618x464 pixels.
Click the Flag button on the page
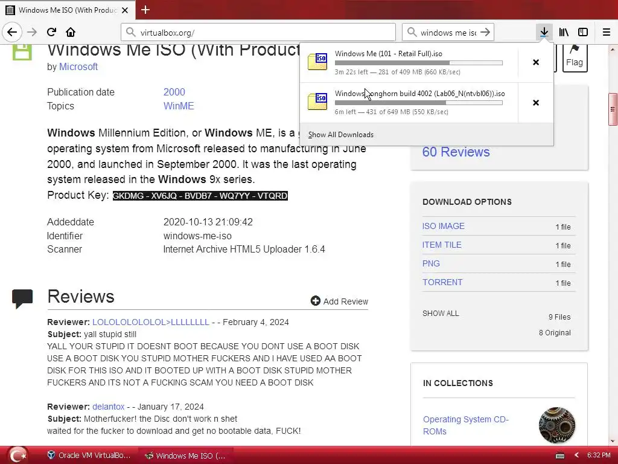coord(575,57)
